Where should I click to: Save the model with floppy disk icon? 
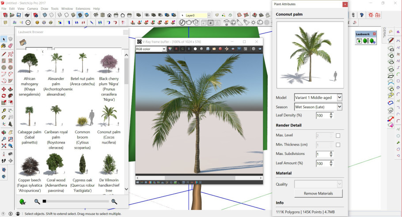19,15
